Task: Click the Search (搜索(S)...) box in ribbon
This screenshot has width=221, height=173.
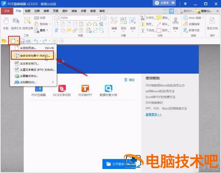Action: coord(204,11)
